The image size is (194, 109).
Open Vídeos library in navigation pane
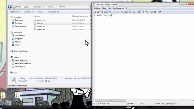tap(18, 45)
